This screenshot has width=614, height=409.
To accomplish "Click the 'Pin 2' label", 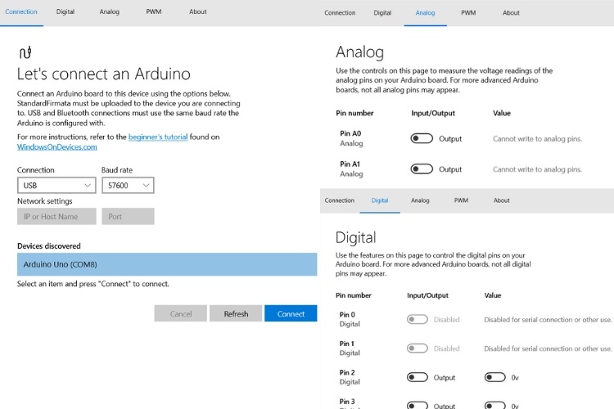I will [347, 372].
